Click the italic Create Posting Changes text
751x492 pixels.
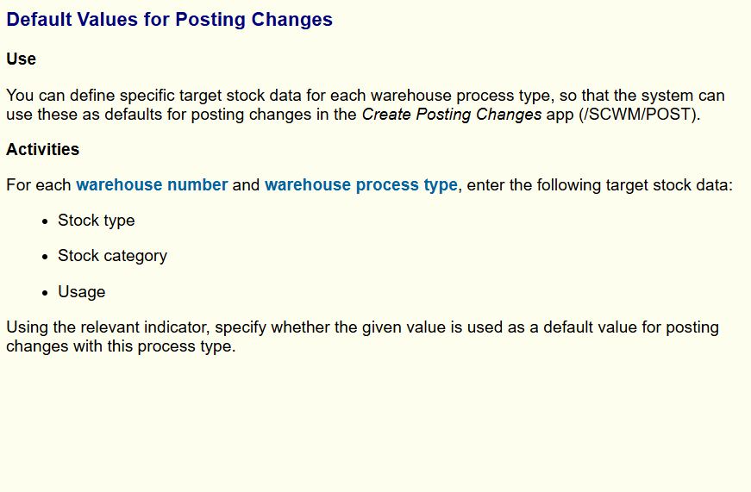pyautogui.click(x=452, y=115)
